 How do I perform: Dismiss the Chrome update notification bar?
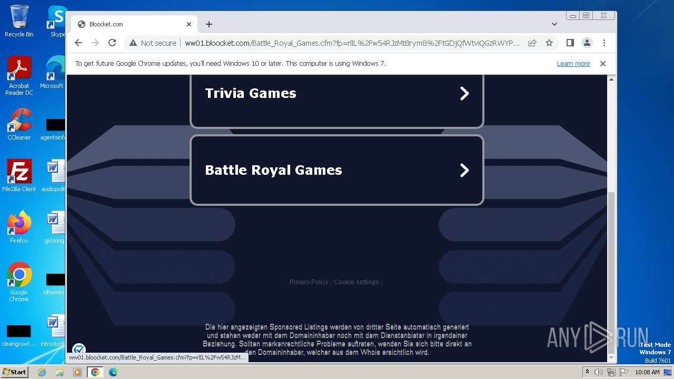pyautogui.click(x=603, y=64)
